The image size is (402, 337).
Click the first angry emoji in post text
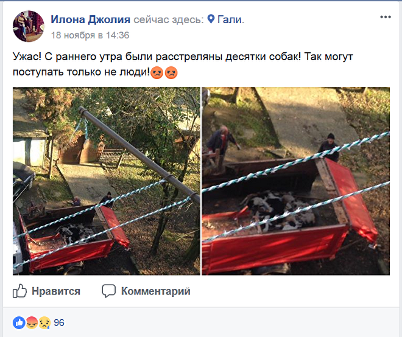point(157,72)
